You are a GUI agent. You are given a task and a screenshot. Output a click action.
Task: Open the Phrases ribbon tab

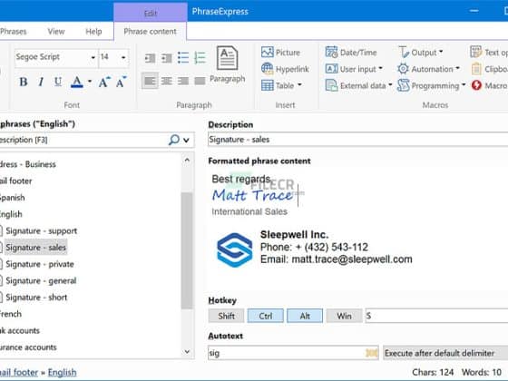(13, 32)
